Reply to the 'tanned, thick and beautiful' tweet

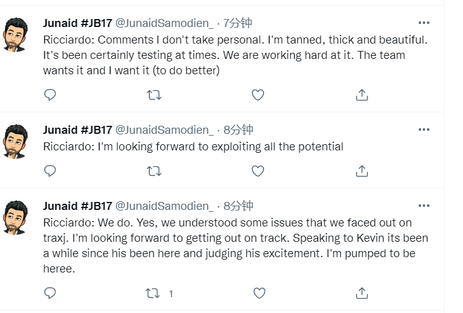click(50, 95)
